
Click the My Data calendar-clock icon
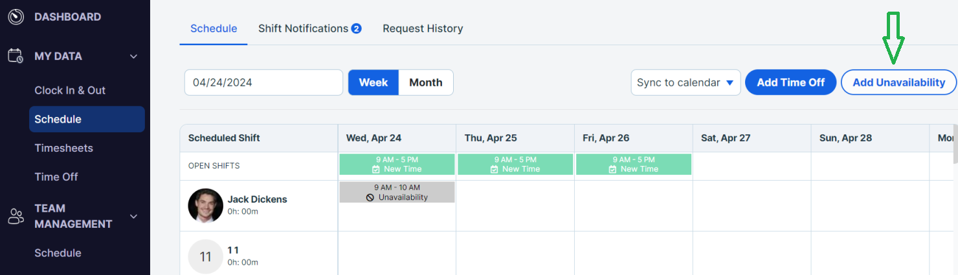tap(16, 56)
